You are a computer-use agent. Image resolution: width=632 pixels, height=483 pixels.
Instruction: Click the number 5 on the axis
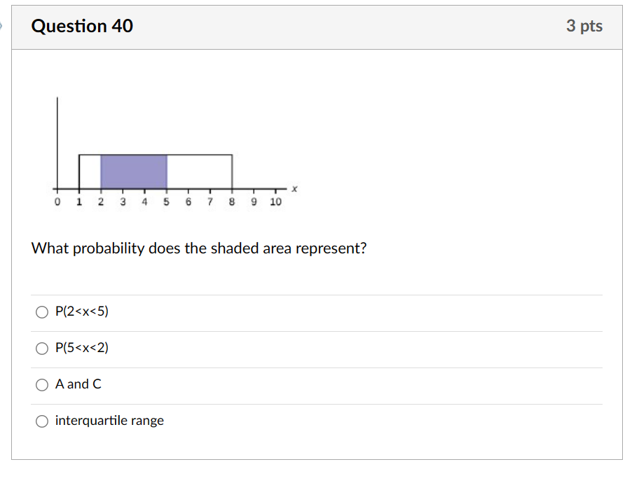pos(166,202)
